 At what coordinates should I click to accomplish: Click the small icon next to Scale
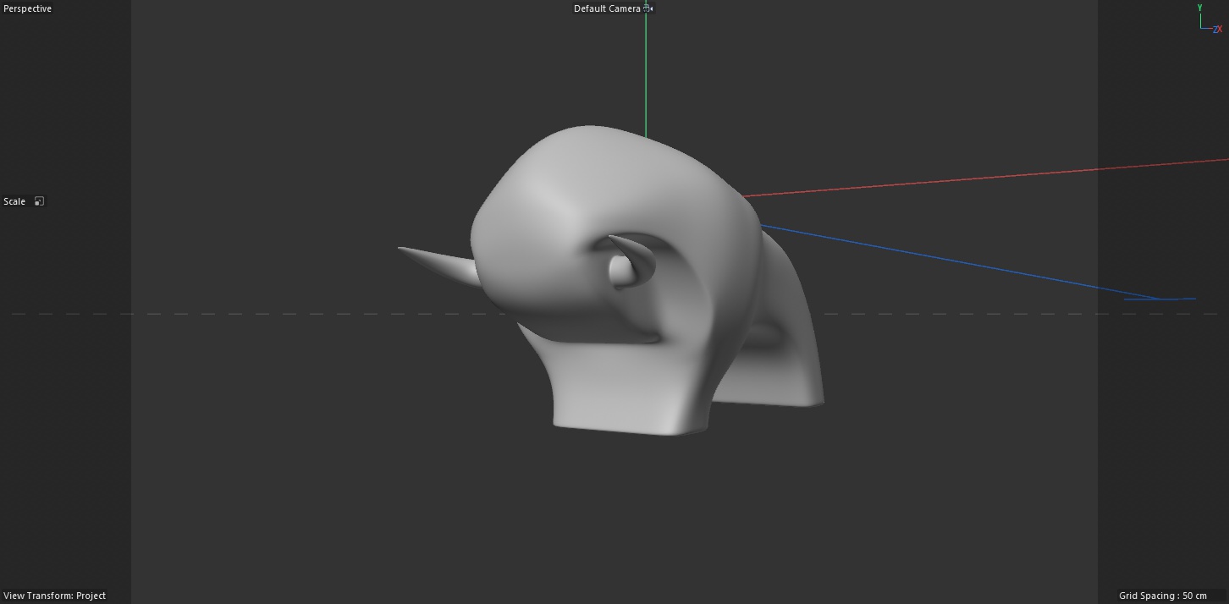[39, 201]
